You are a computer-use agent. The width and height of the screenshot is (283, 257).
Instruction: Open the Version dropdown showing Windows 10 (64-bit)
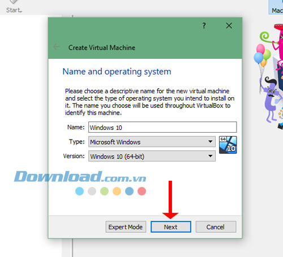click(152, 156)
